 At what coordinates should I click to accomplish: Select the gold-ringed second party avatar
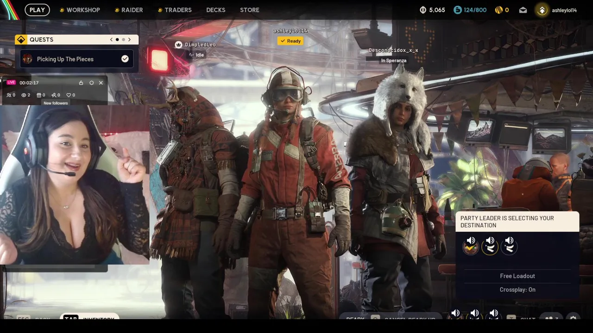coord(490,248)
